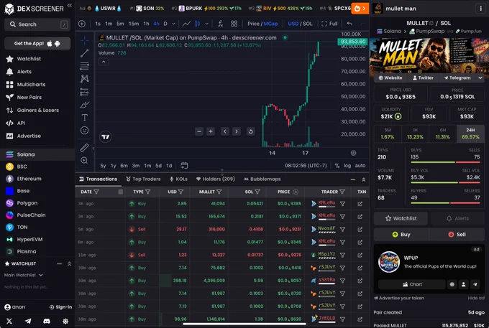Image resolution: width=489 pixels, height=328 pixels.
Task: Open the Holders (209) tab
Action: [x=215, y=179]
